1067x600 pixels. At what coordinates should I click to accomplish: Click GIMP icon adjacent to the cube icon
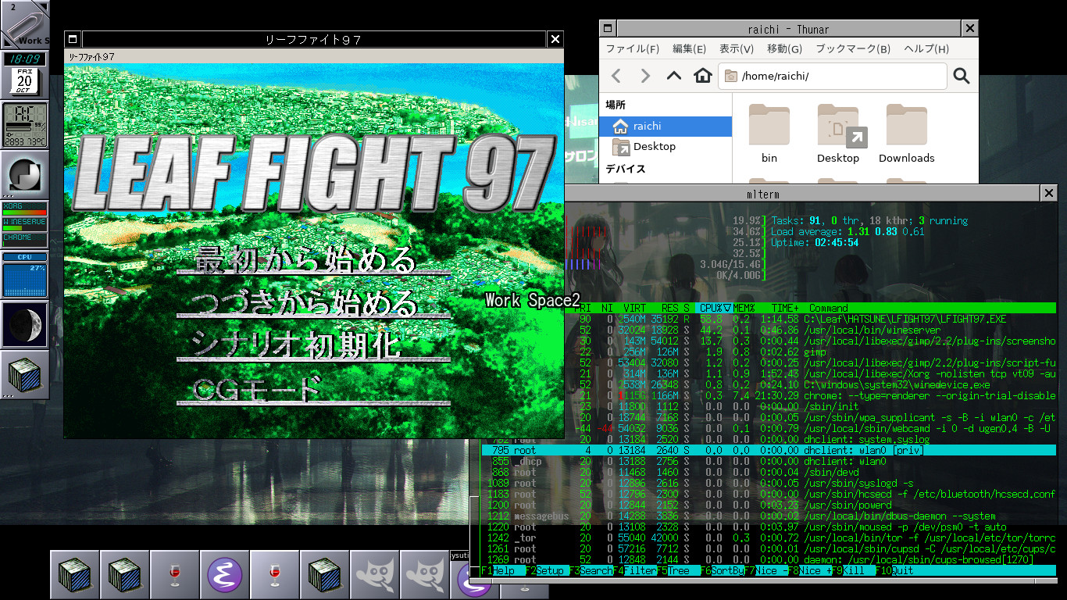pyautogui.click(x=375, y=575)
